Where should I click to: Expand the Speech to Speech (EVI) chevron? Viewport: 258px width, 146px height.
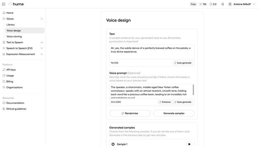click(x=42, y=48)
